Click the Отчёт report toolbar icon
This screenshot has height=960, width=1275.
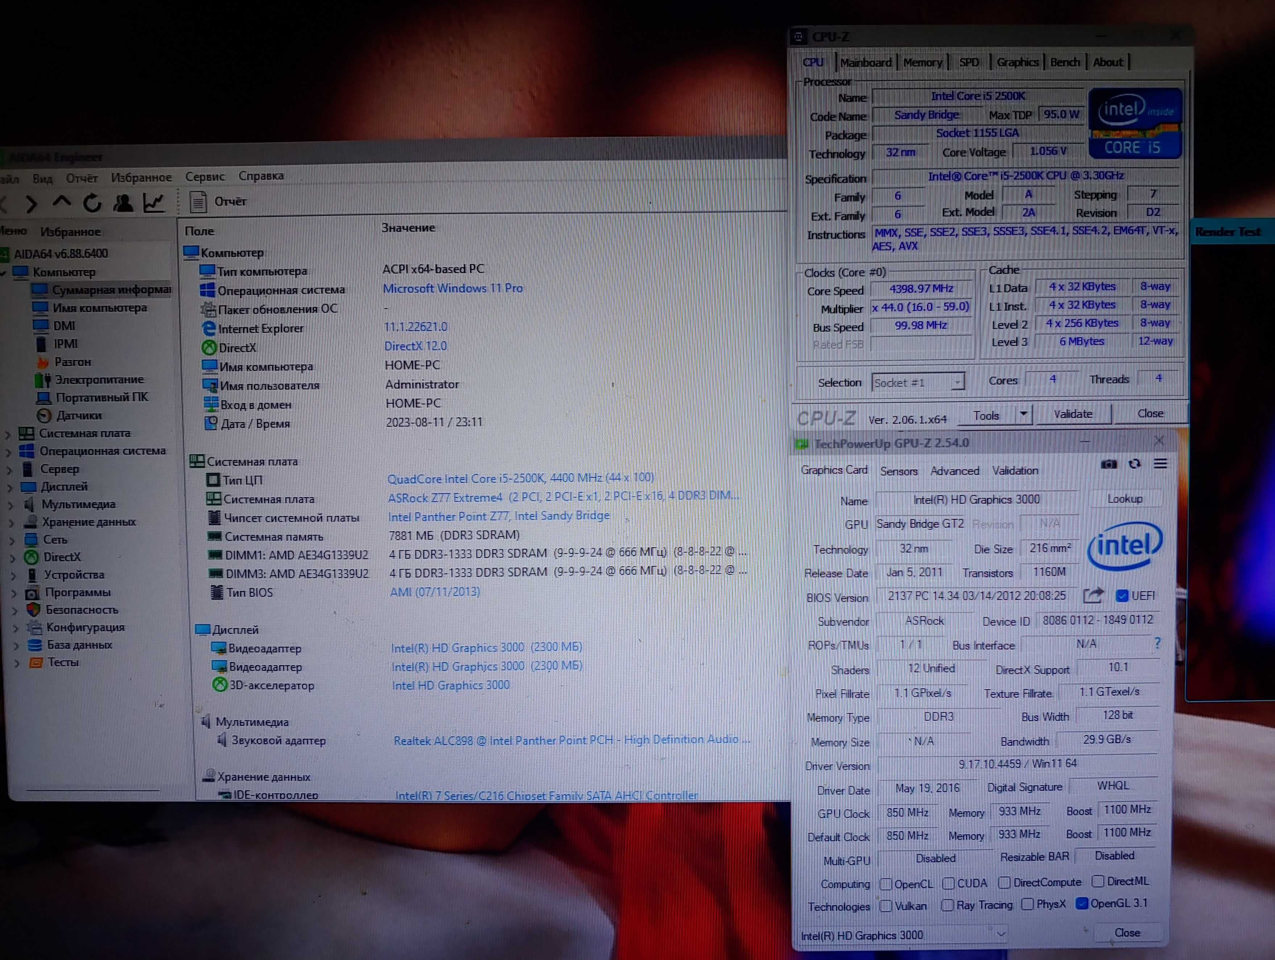198,202
